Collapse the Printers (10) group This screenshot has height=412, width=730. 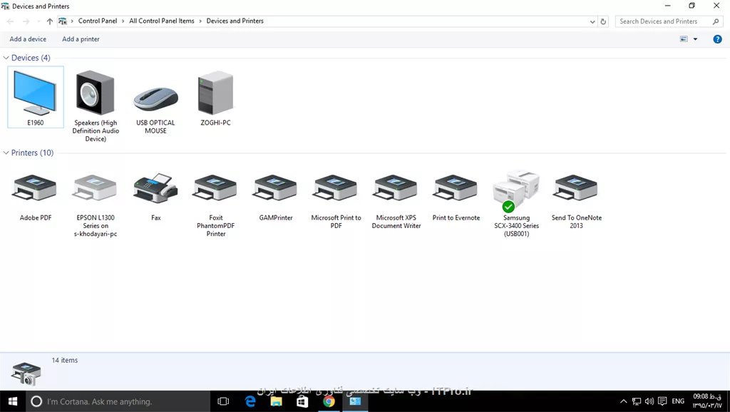pyautogui.click(x=6, y=153)
